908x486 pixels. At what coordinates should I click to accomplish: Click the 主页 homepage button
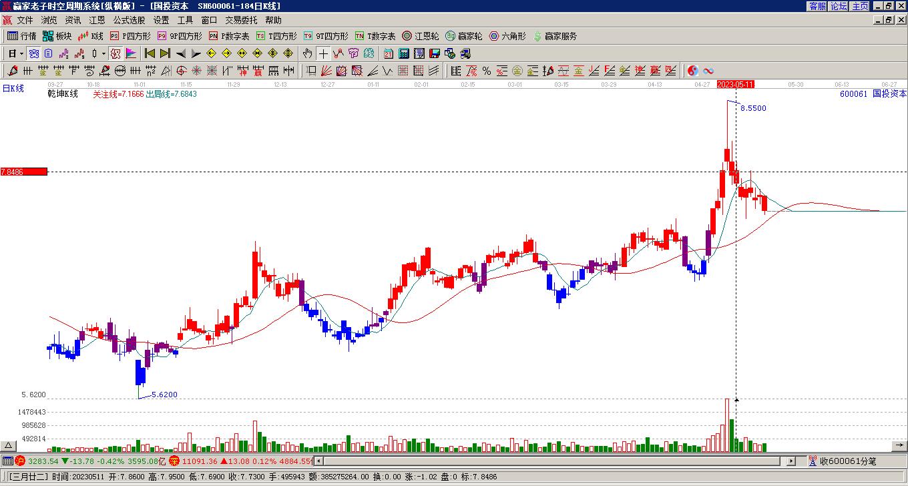click(x=860, y=6)
